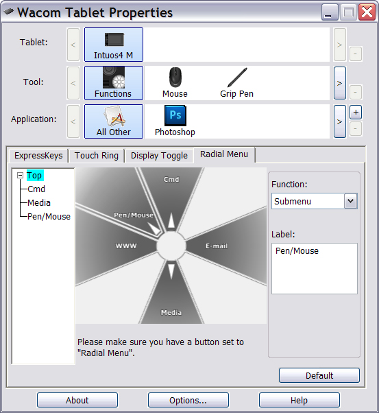This screenshot has height=413, width=379.
Task: Add an application with the plus button
Action: (x=356, y=113)
